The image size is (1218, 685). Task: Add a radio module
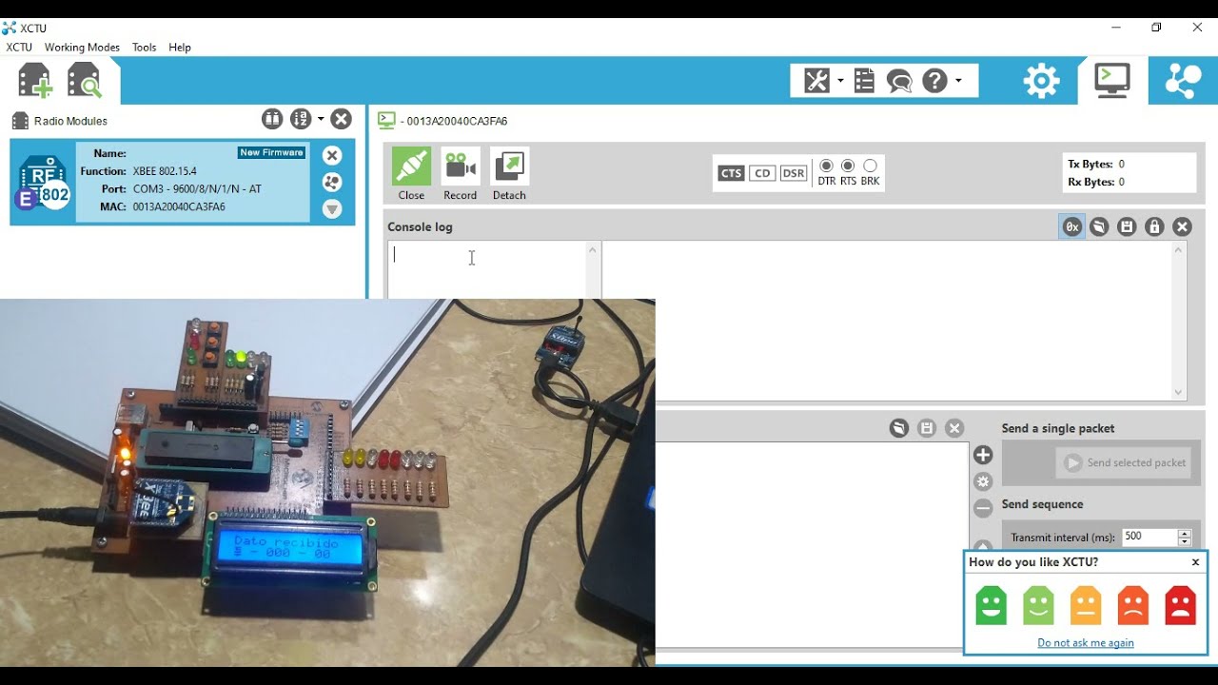click(35, 81)
